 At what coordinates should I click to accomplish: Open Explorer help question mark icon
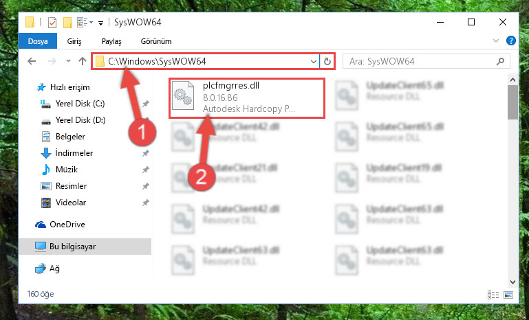click(511, 41)
